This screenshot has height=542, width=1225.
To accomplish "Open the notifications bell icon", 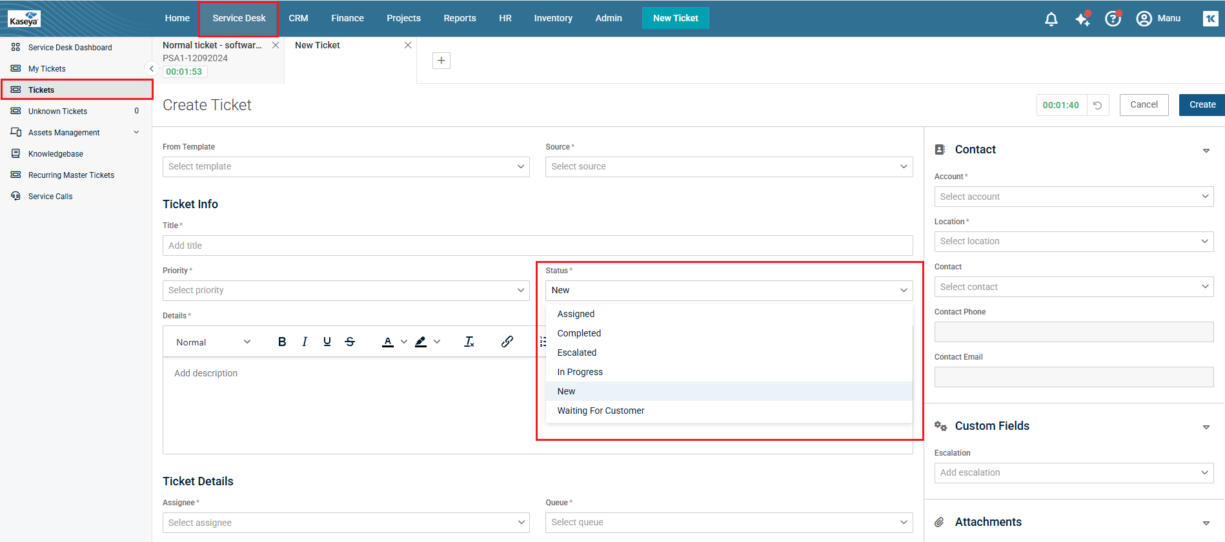I will point(1051,19).
